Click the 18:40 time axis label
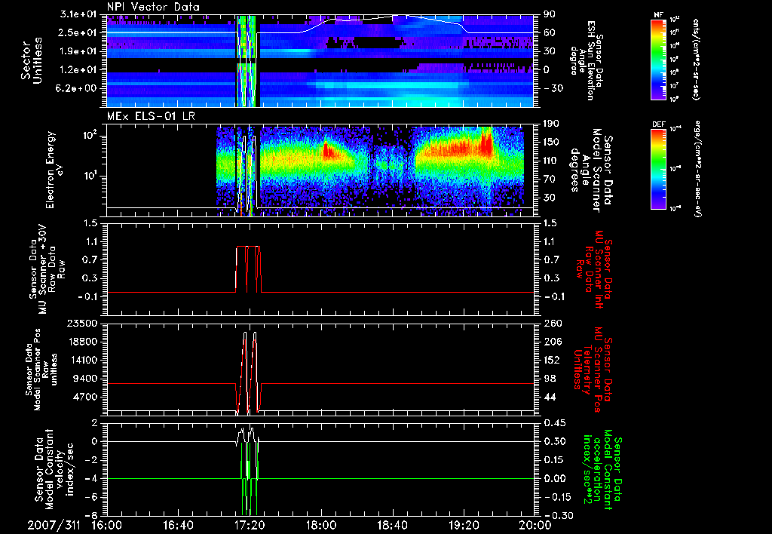 (x=392, y=525)
